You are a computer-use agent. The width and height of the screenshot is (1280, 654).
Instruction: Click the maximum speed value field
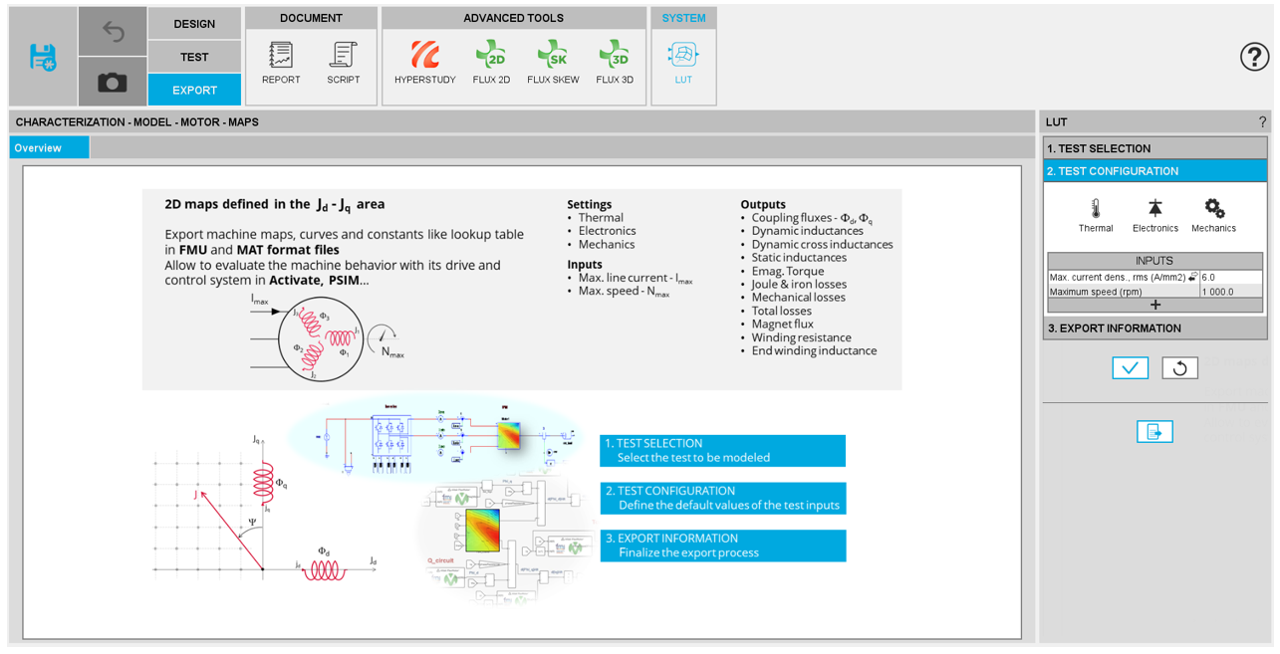point(1231,292)
